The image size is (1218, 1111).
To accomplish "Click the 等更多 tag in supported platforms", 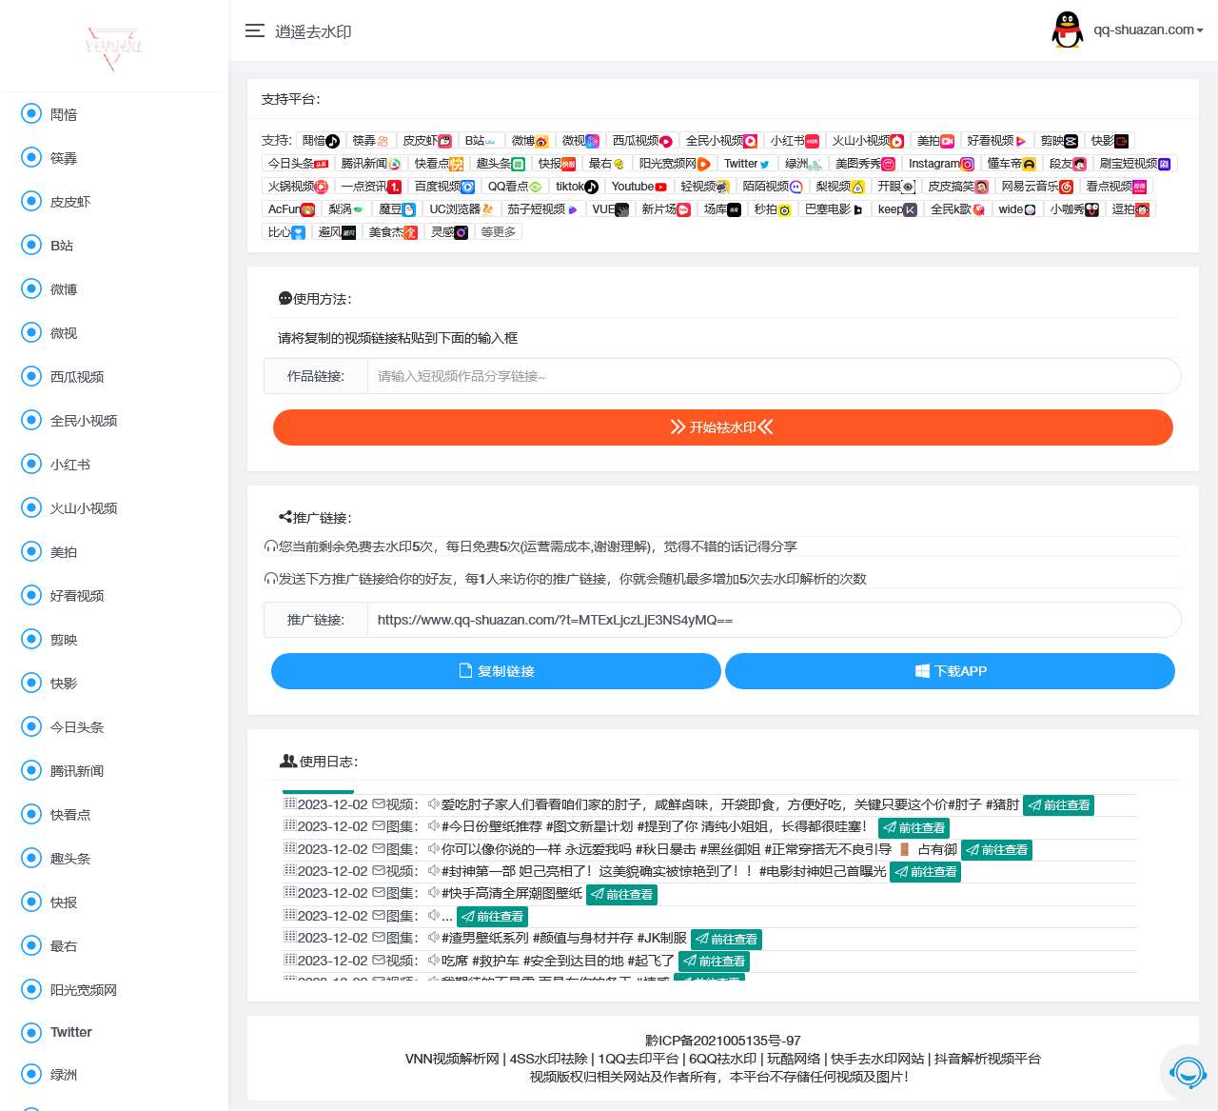I will click(499, 231).
